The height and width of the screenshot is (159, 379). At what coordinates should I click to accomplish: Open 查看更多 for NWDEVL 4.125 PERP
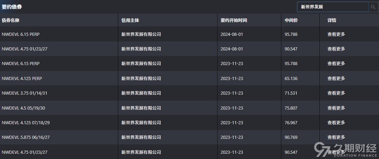336,78
